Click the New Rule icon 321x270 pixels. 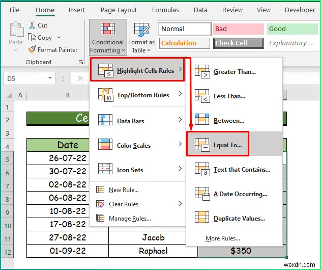point(100,190)
